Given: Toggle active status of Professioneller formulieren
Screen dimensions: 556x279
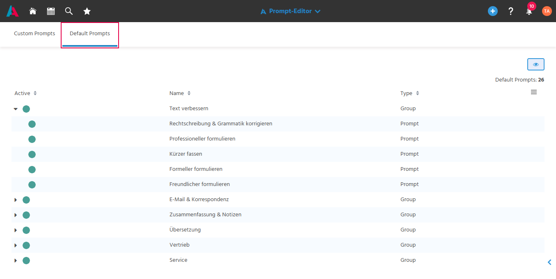Looking at the screenshot, I should coord(32,139).
